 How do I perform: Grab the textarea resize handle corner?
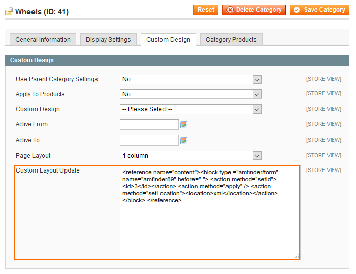point(297,257)
